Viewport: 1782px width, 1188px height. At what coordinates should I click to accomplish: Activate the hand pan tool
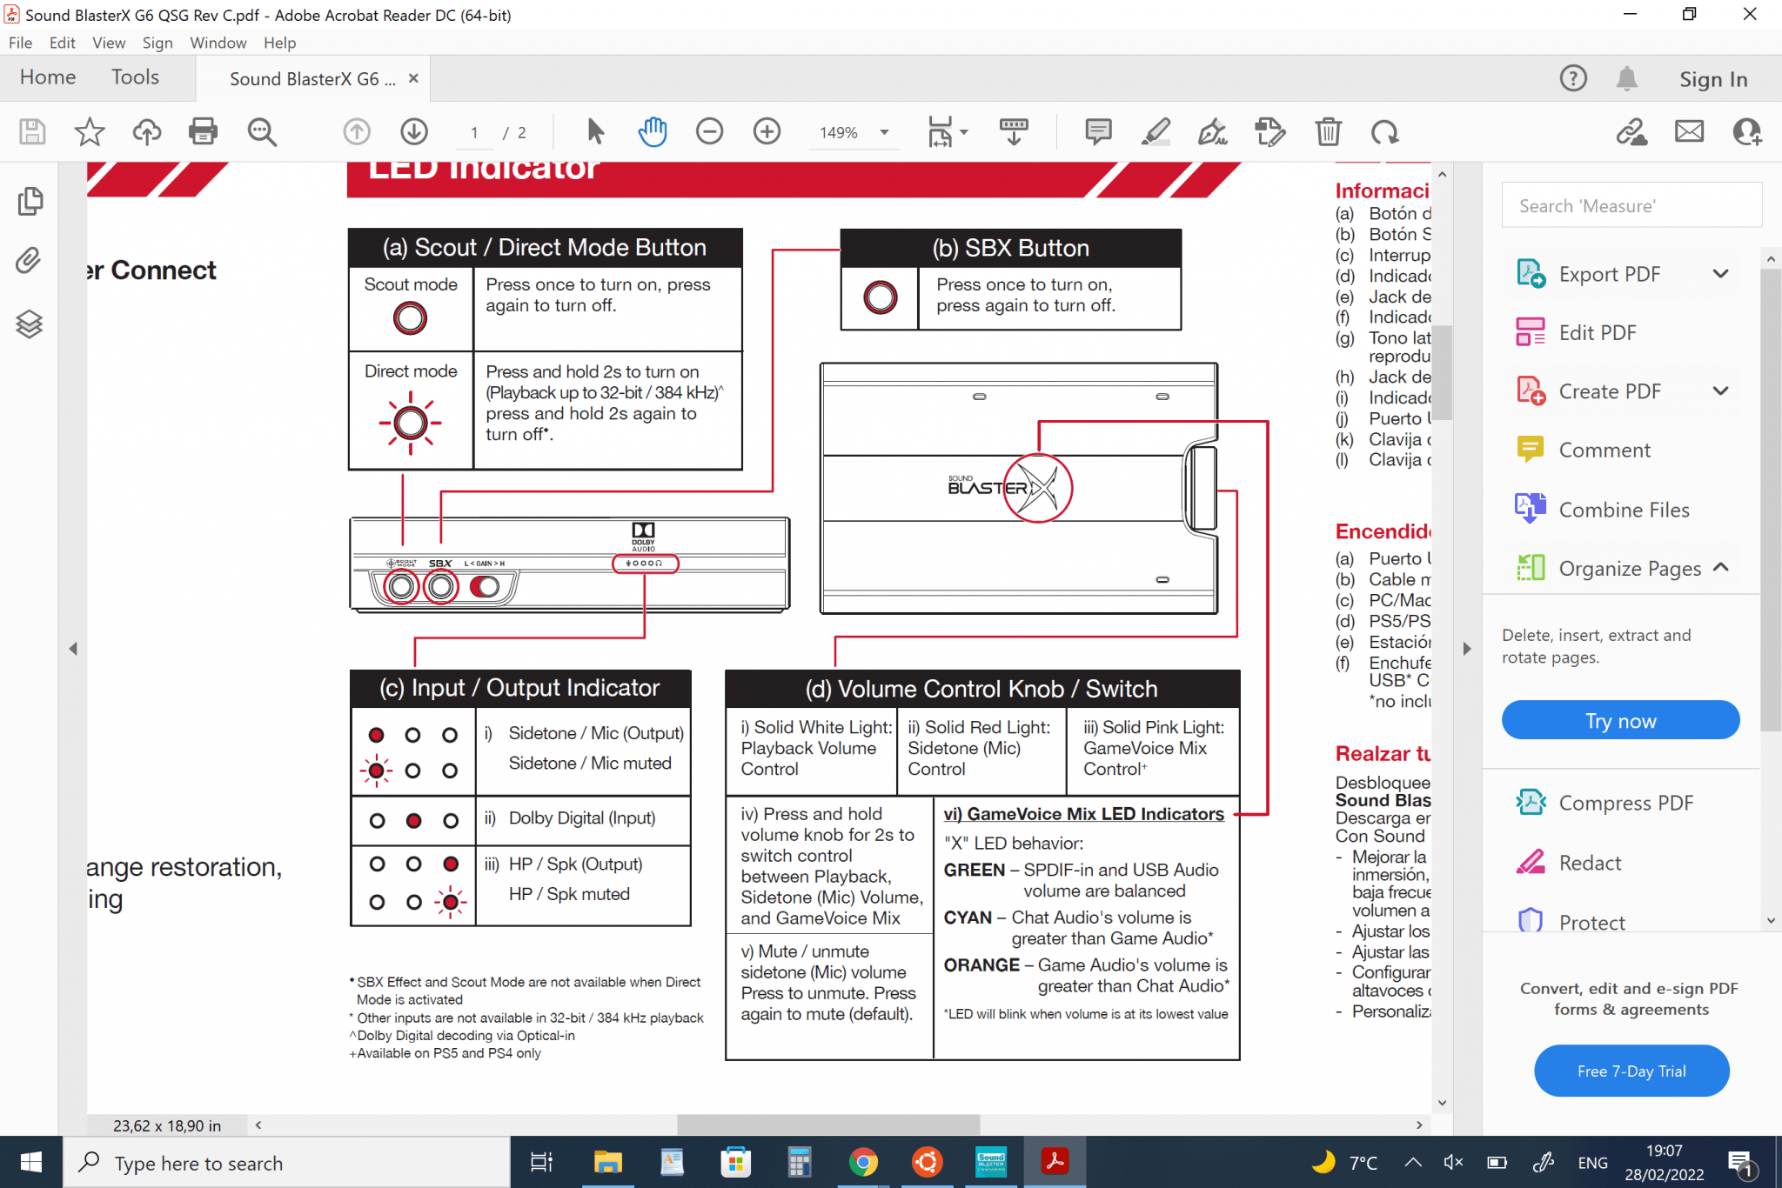(653, 132)
